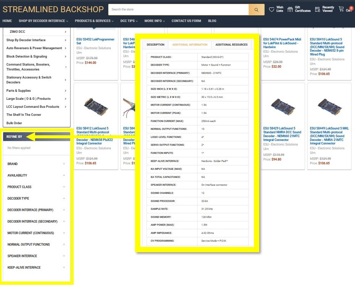355x285 pixels.
Task: Go to Streamlined Backshop home logo
Action: [x=53, y=9]
